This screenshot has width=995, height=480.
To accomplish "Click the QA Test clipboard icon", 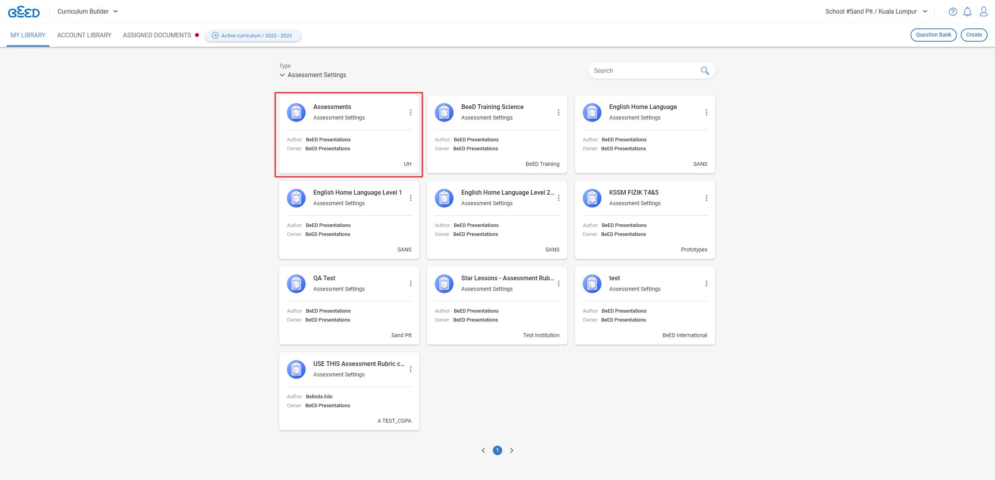I will point(296,284).
